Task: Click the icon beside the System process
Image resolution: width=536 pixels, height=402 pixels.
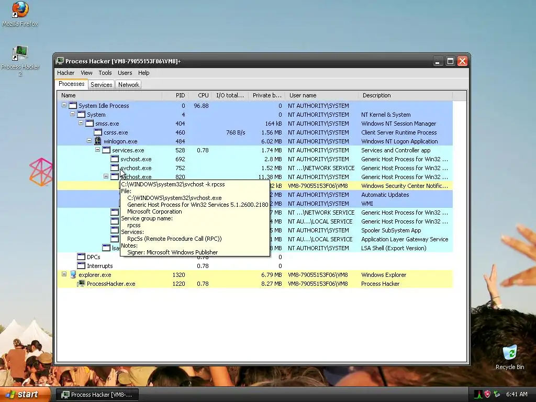Action: point(81,115)
